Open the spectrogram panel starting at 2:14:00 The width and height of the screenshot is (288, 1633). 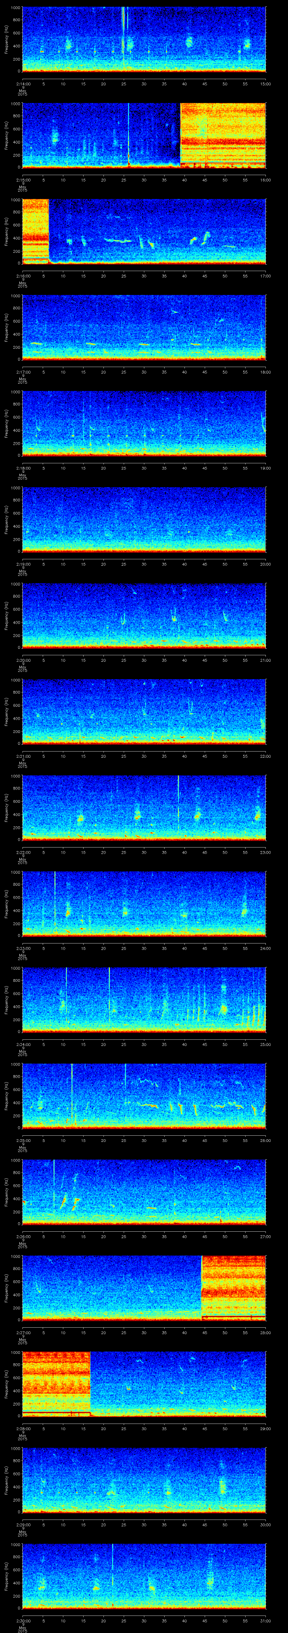coord(144,39)
